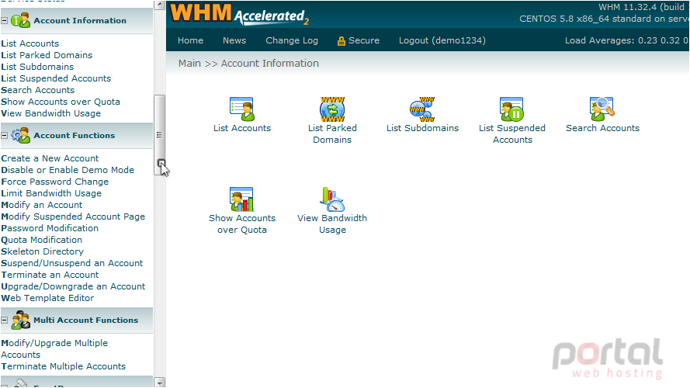690x388 pixels.
Task: Open Force Password Change
Action: (54, 182)
